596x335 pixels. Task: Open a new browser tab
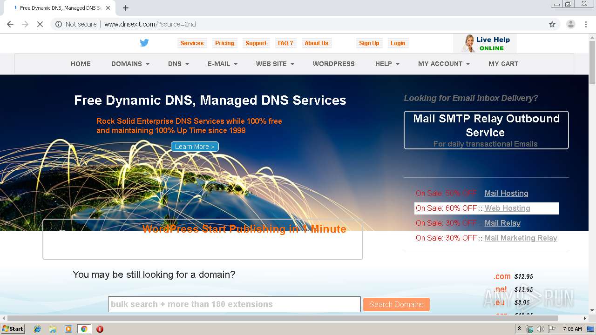coord(126,8)
